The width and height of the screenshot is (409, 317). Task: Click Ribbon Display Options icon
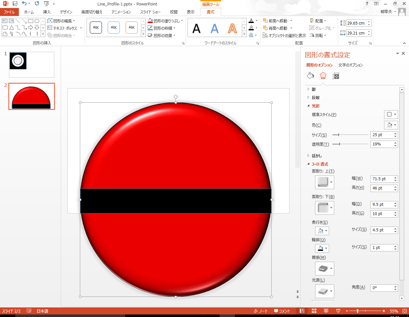pyautogui.click(x=376, y=4)
